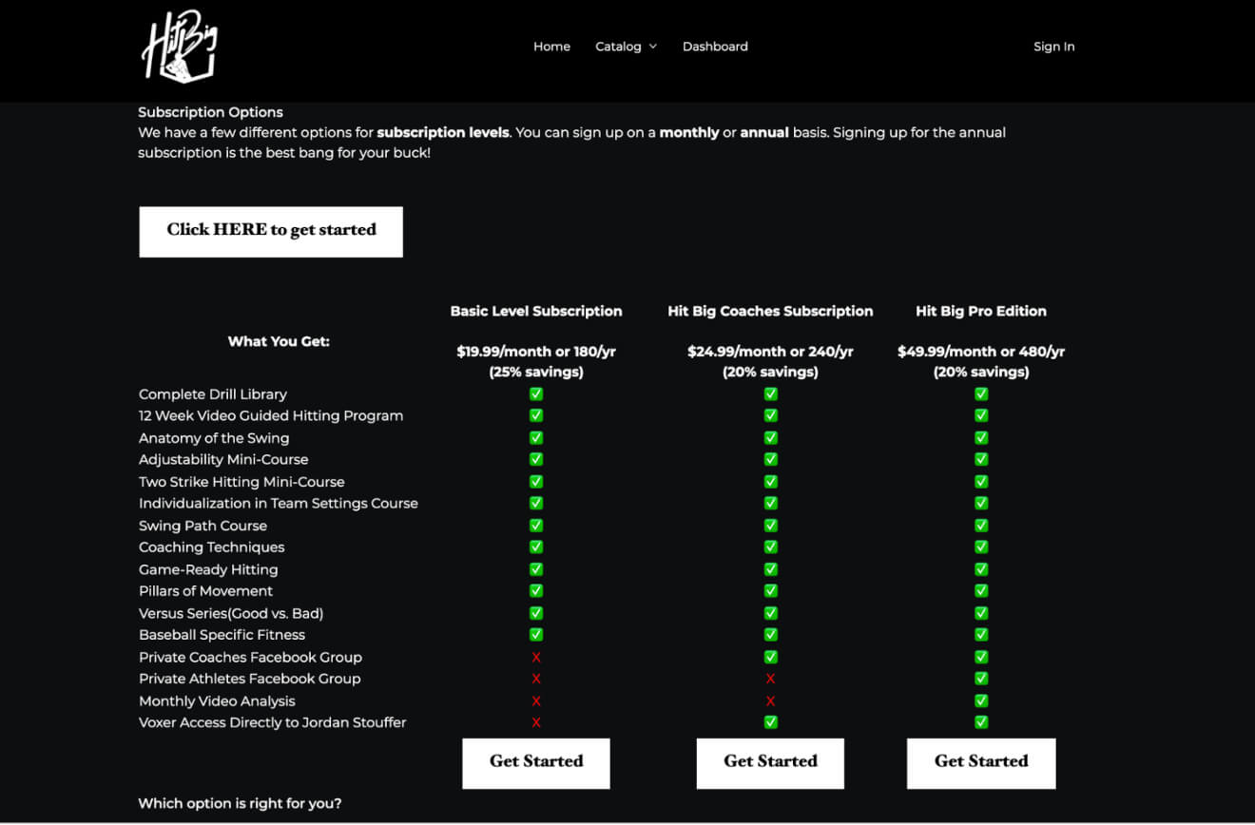The image size is (1255, 825).
Task: Click the Two Strike Hitting Mini-Course label
Action: 241,482
